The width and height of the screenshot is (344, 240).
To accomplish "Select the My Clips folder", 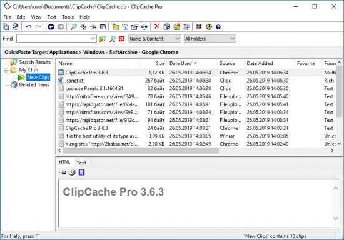I will [29, 70].
